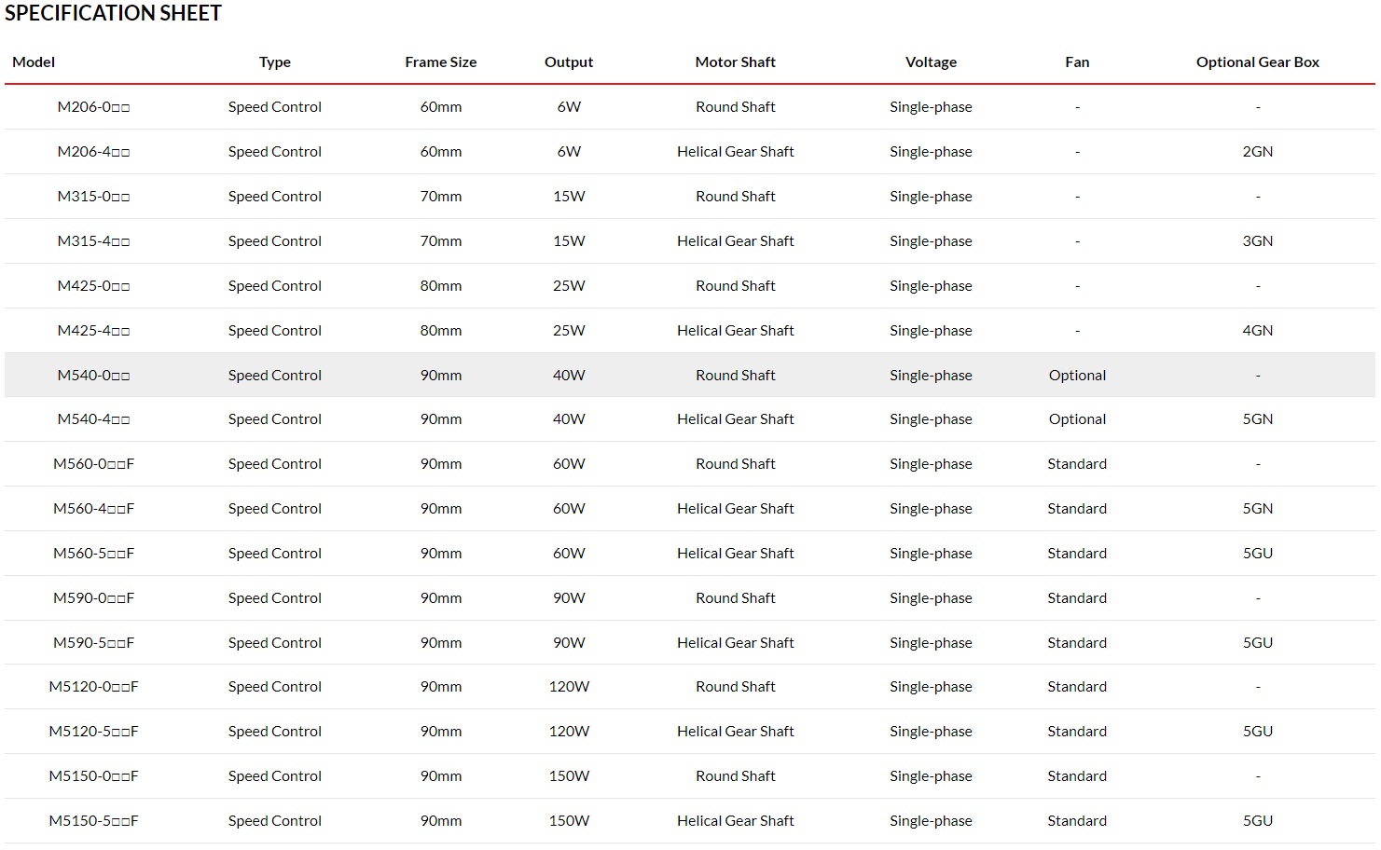This screenshot has width=1381, height=850.
Task: Select model cell M315-4□□
Action: (93, 241)
